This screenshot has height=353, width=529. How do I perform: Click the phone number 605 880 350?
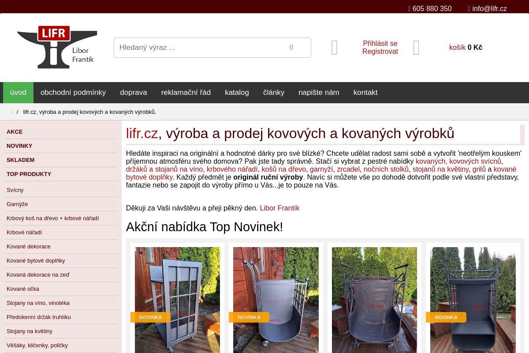(432, 8)
